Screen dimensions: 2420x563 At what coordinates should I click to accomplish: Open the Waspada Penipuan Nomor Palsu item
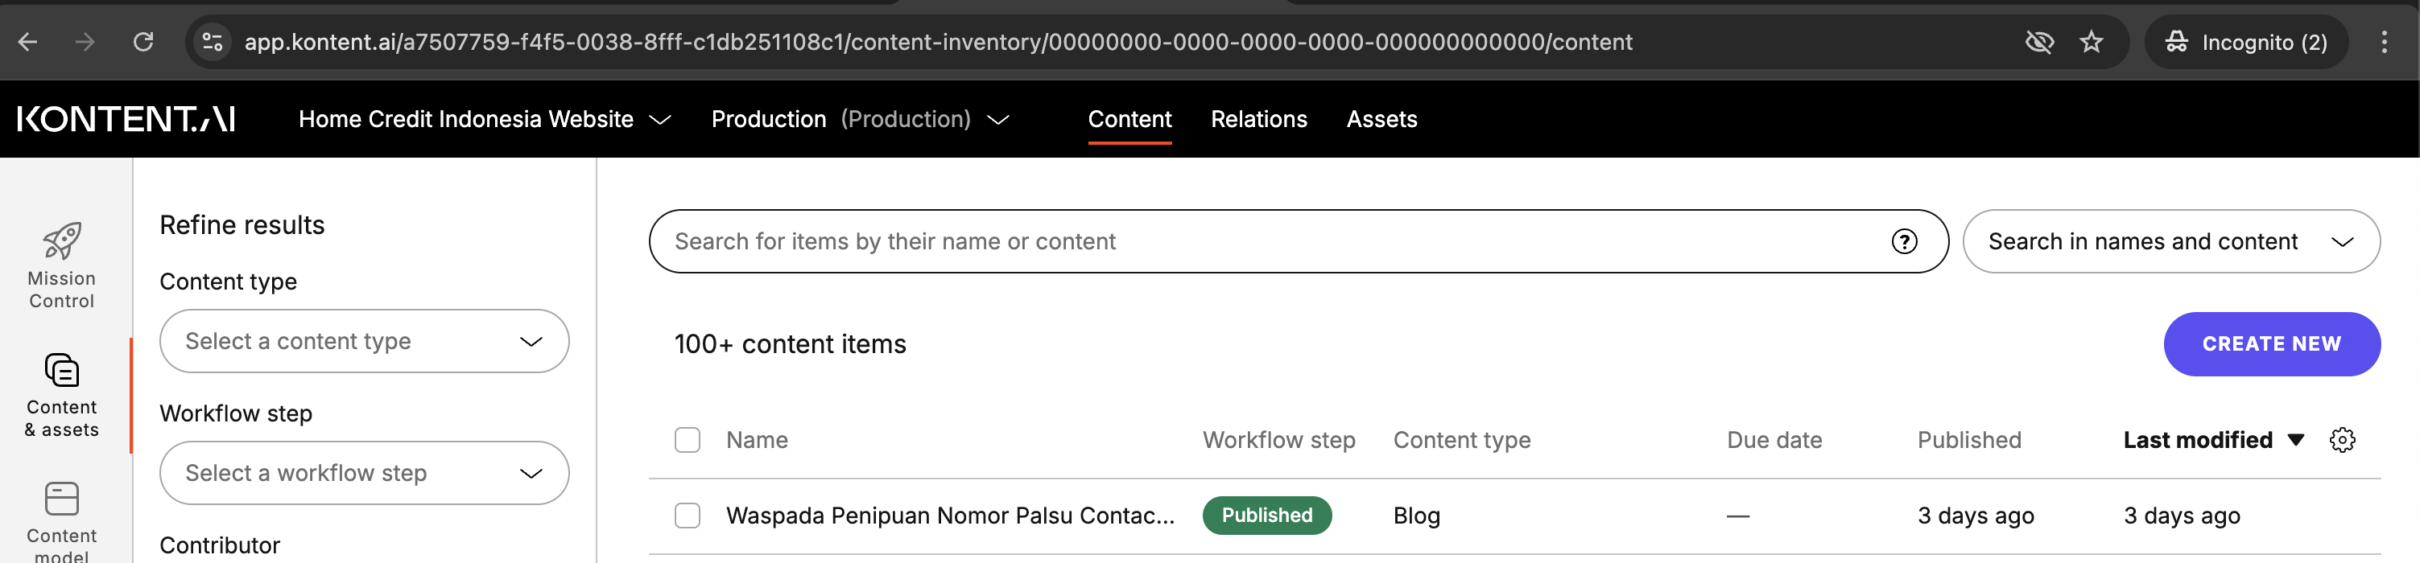(950, 515)
